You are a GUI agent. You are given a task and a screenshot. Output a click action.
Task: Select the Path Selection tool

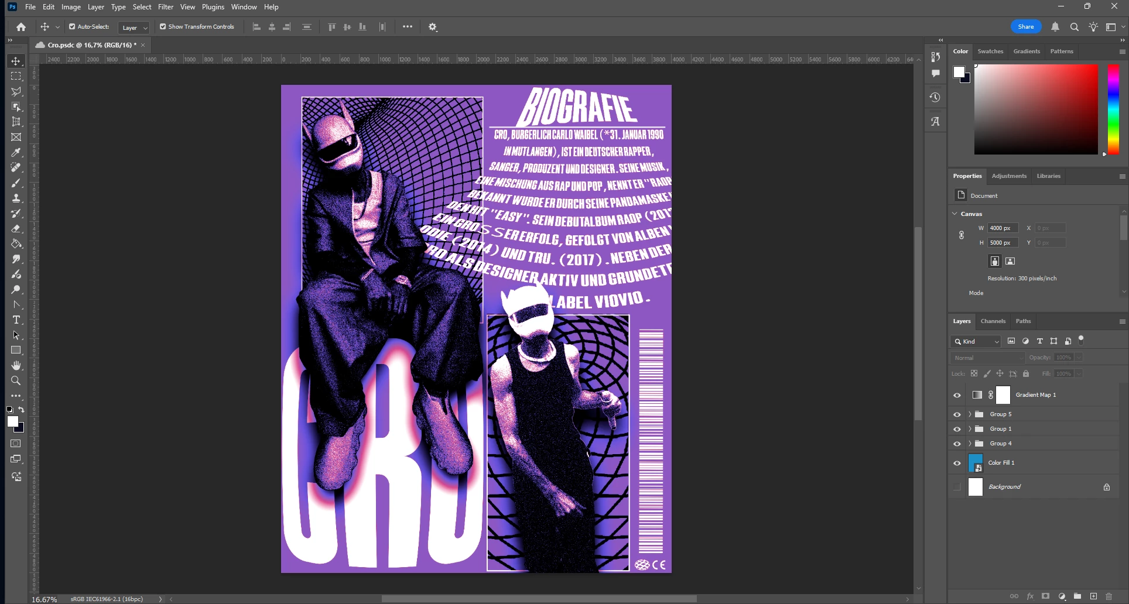coord(16,335)
